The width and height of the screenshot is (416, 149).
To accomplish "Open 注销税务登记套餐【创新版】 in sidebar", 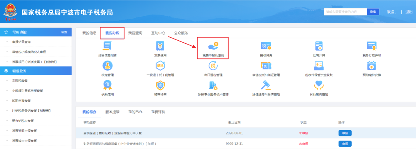I will coord(31,111).
